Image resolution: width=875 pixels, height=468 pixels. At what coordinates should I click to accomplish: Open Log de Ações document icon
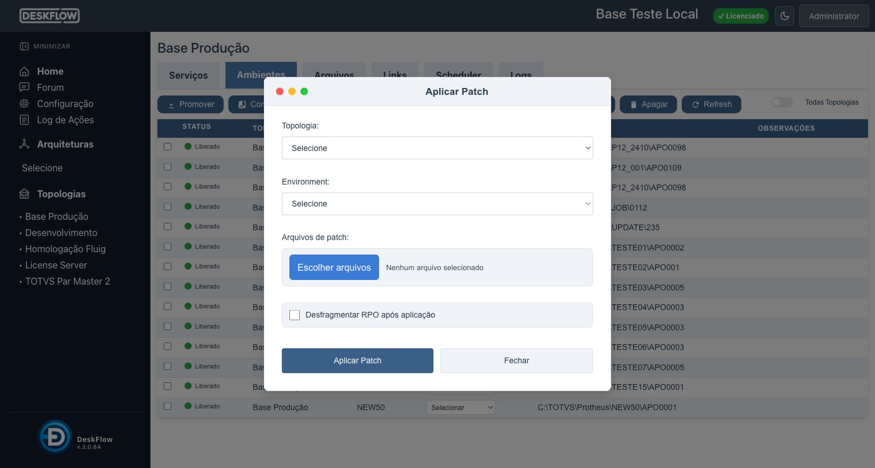(x=24, y=120)
